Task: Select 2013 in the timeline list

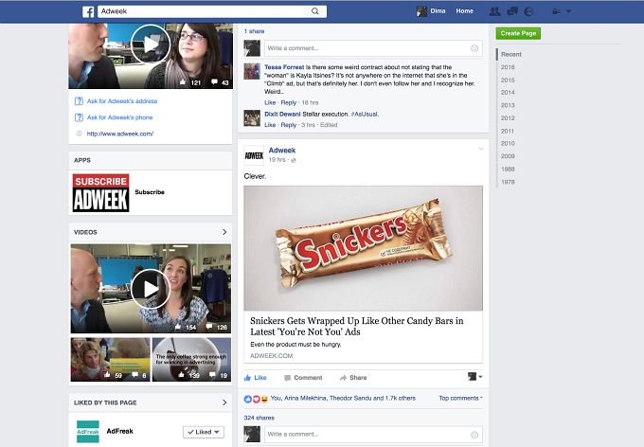Action: [x=508, y=105]
